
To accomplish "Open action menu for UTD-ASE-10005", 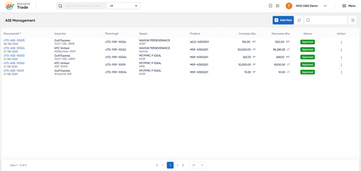I will point(341,42).
